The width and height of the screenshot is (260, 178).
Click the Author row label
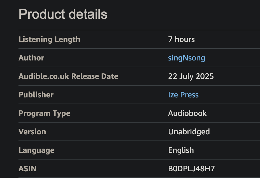[x=31, y=58]
